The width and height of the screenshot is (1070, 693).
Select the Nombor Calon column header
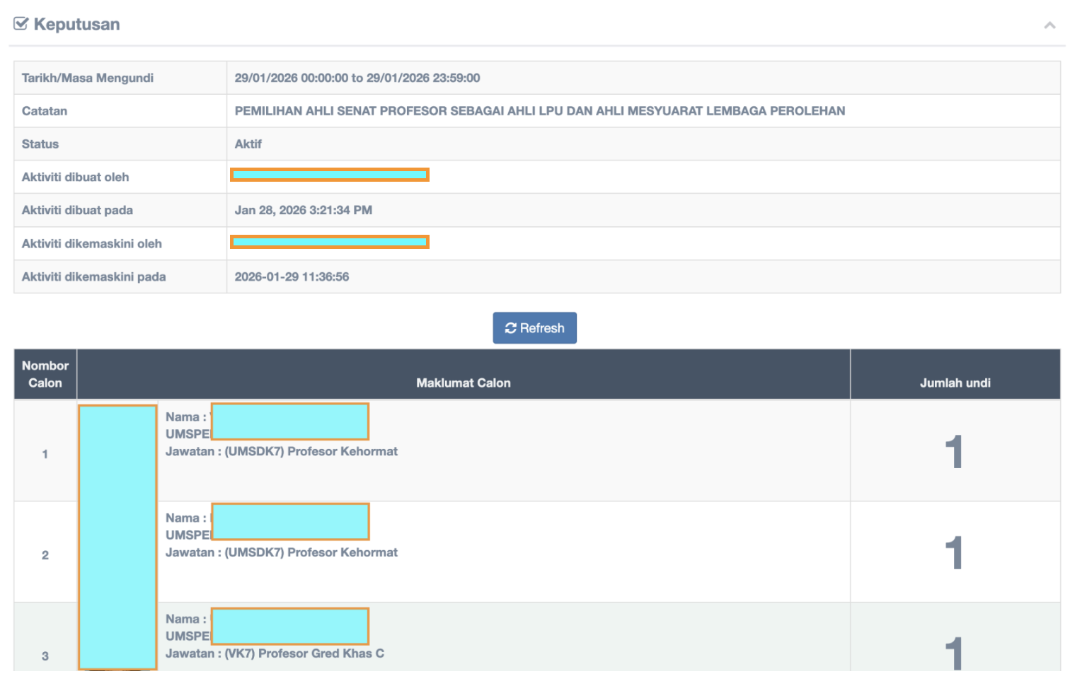coord(45,374)
